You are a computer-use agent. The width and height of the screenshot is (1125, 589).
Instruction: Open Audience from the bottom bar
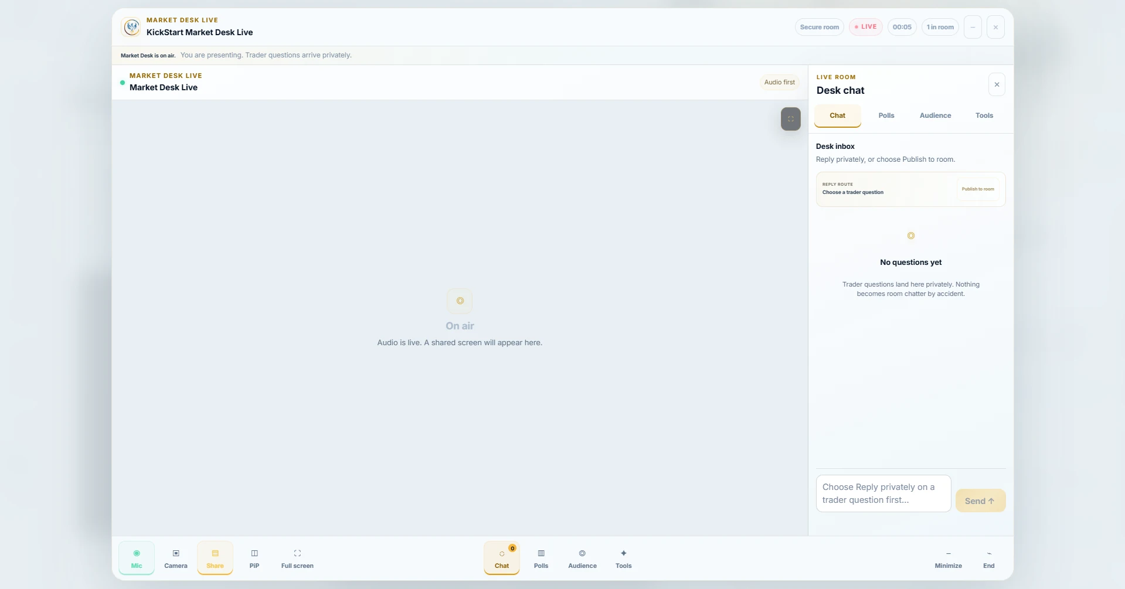582,558
